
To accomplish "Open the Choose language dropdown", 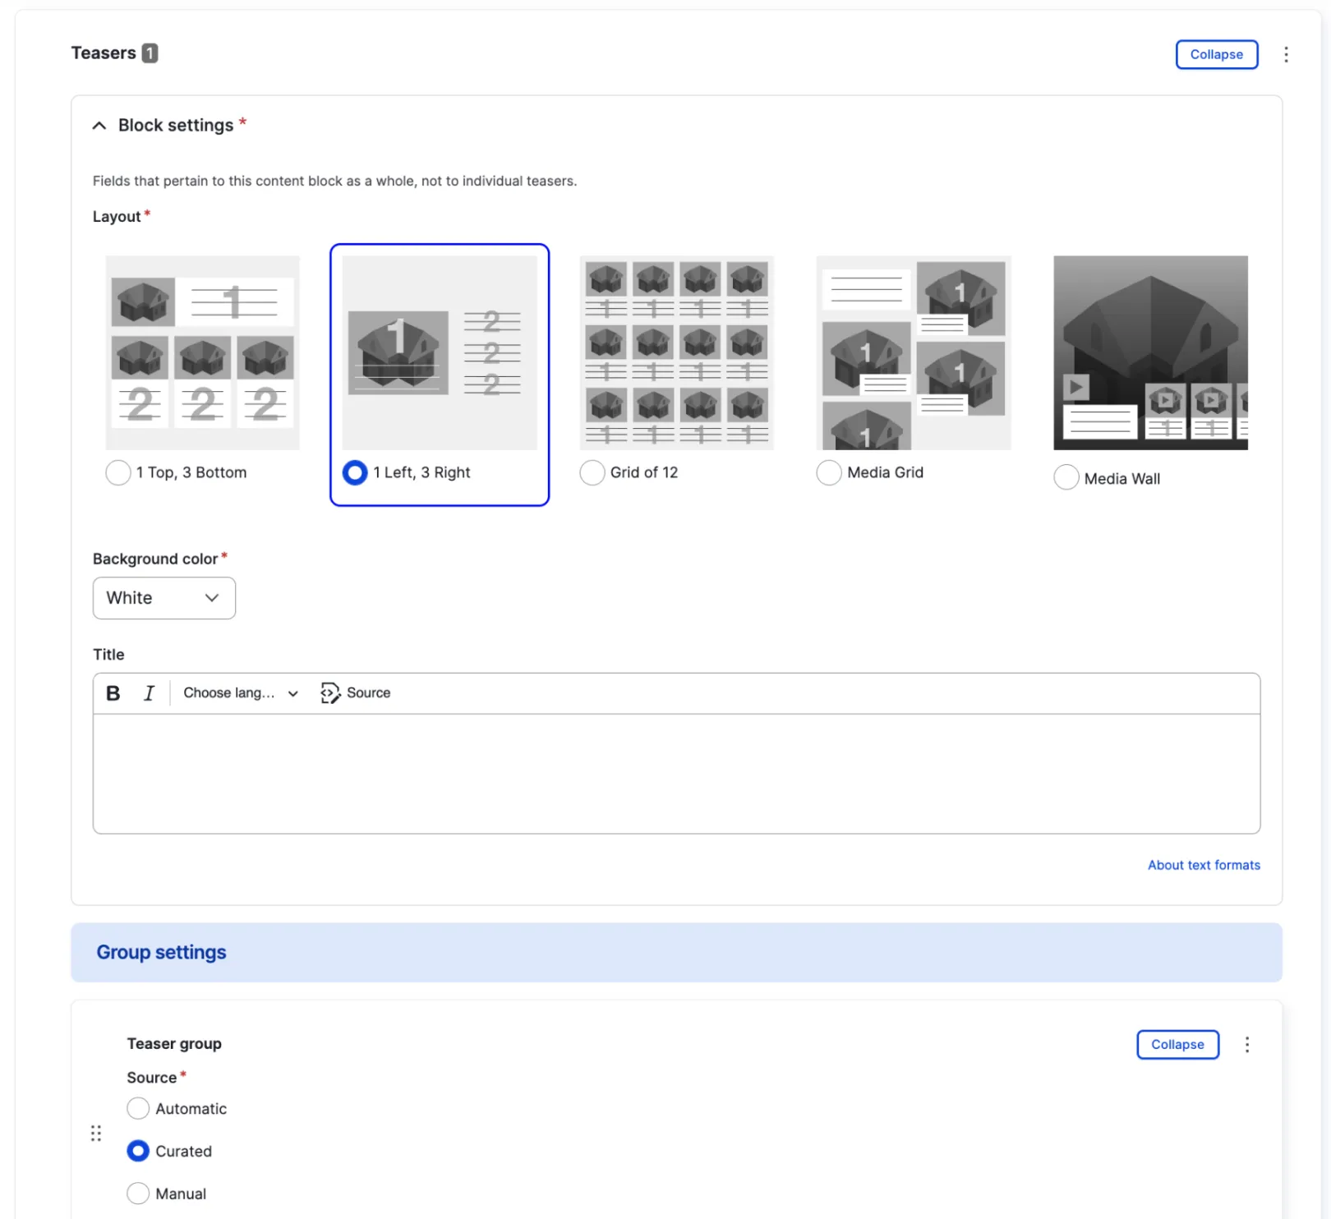I will tap(239, 692).
